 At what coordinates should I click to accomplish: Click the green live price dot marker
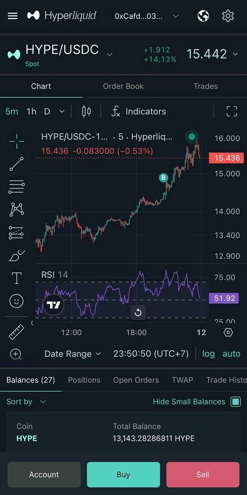click(191, 137)
